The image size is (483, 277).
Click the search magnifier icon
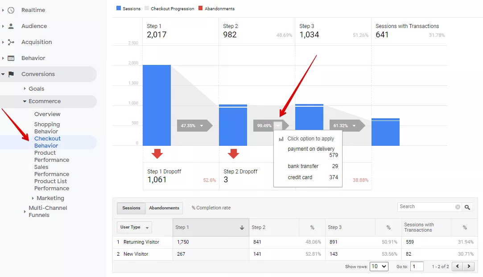pos(467,207)
